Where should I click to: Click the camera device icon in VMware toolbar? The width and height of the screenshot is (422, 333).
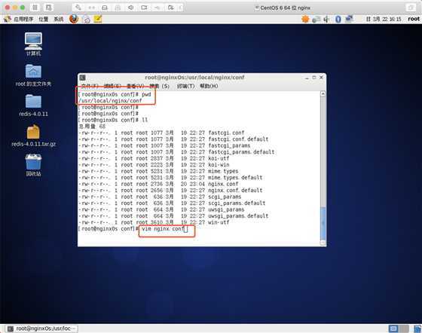pos(144,8)
